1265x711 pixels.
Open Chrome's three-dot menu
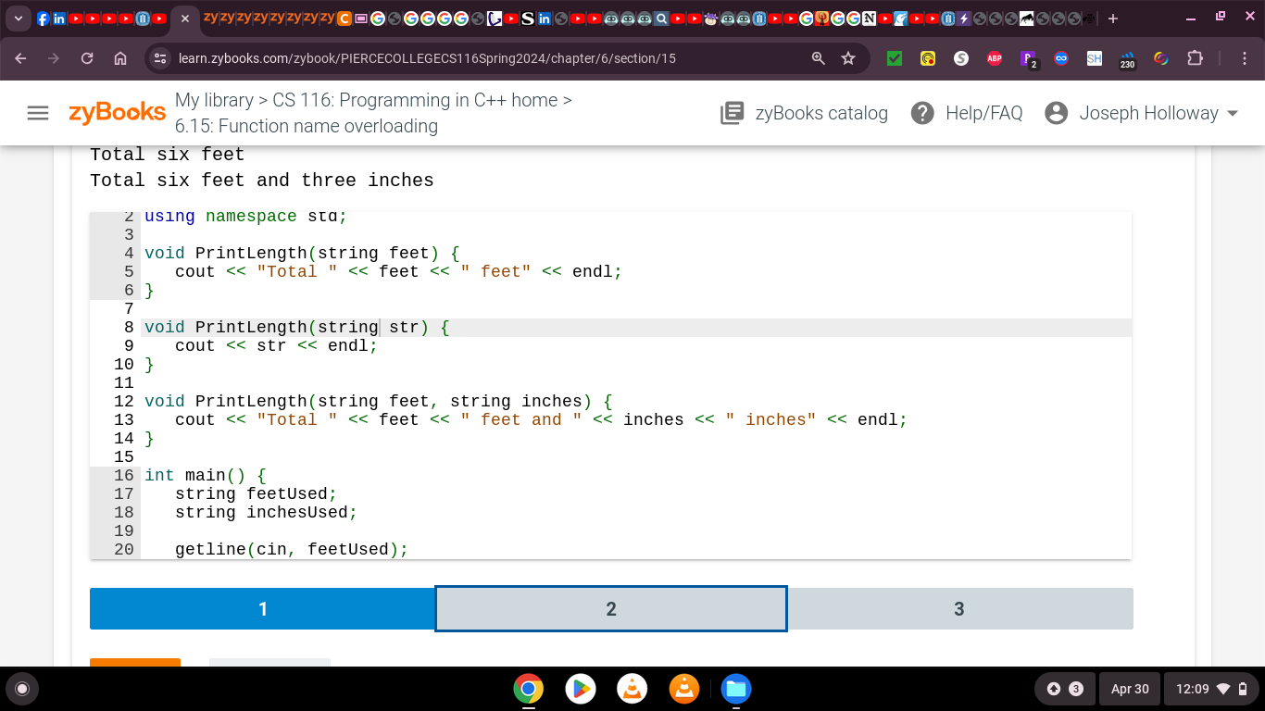click(1246, 57)
